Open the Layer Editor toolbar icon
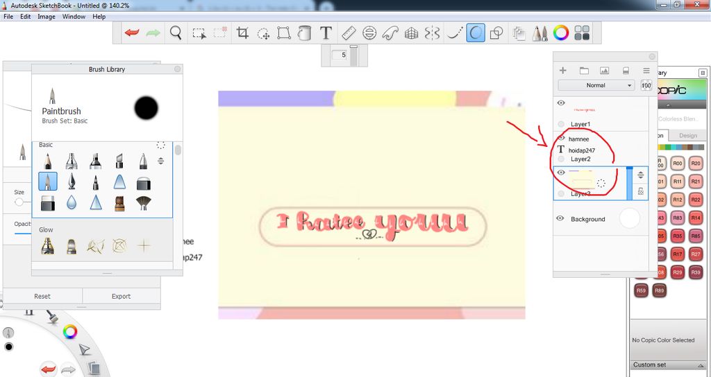 click(x=519, y=33)
